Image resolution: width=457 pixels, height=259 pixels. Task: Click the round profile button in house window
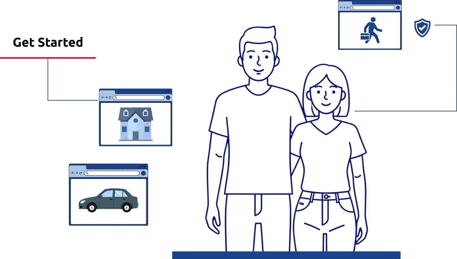coord(168,97)
